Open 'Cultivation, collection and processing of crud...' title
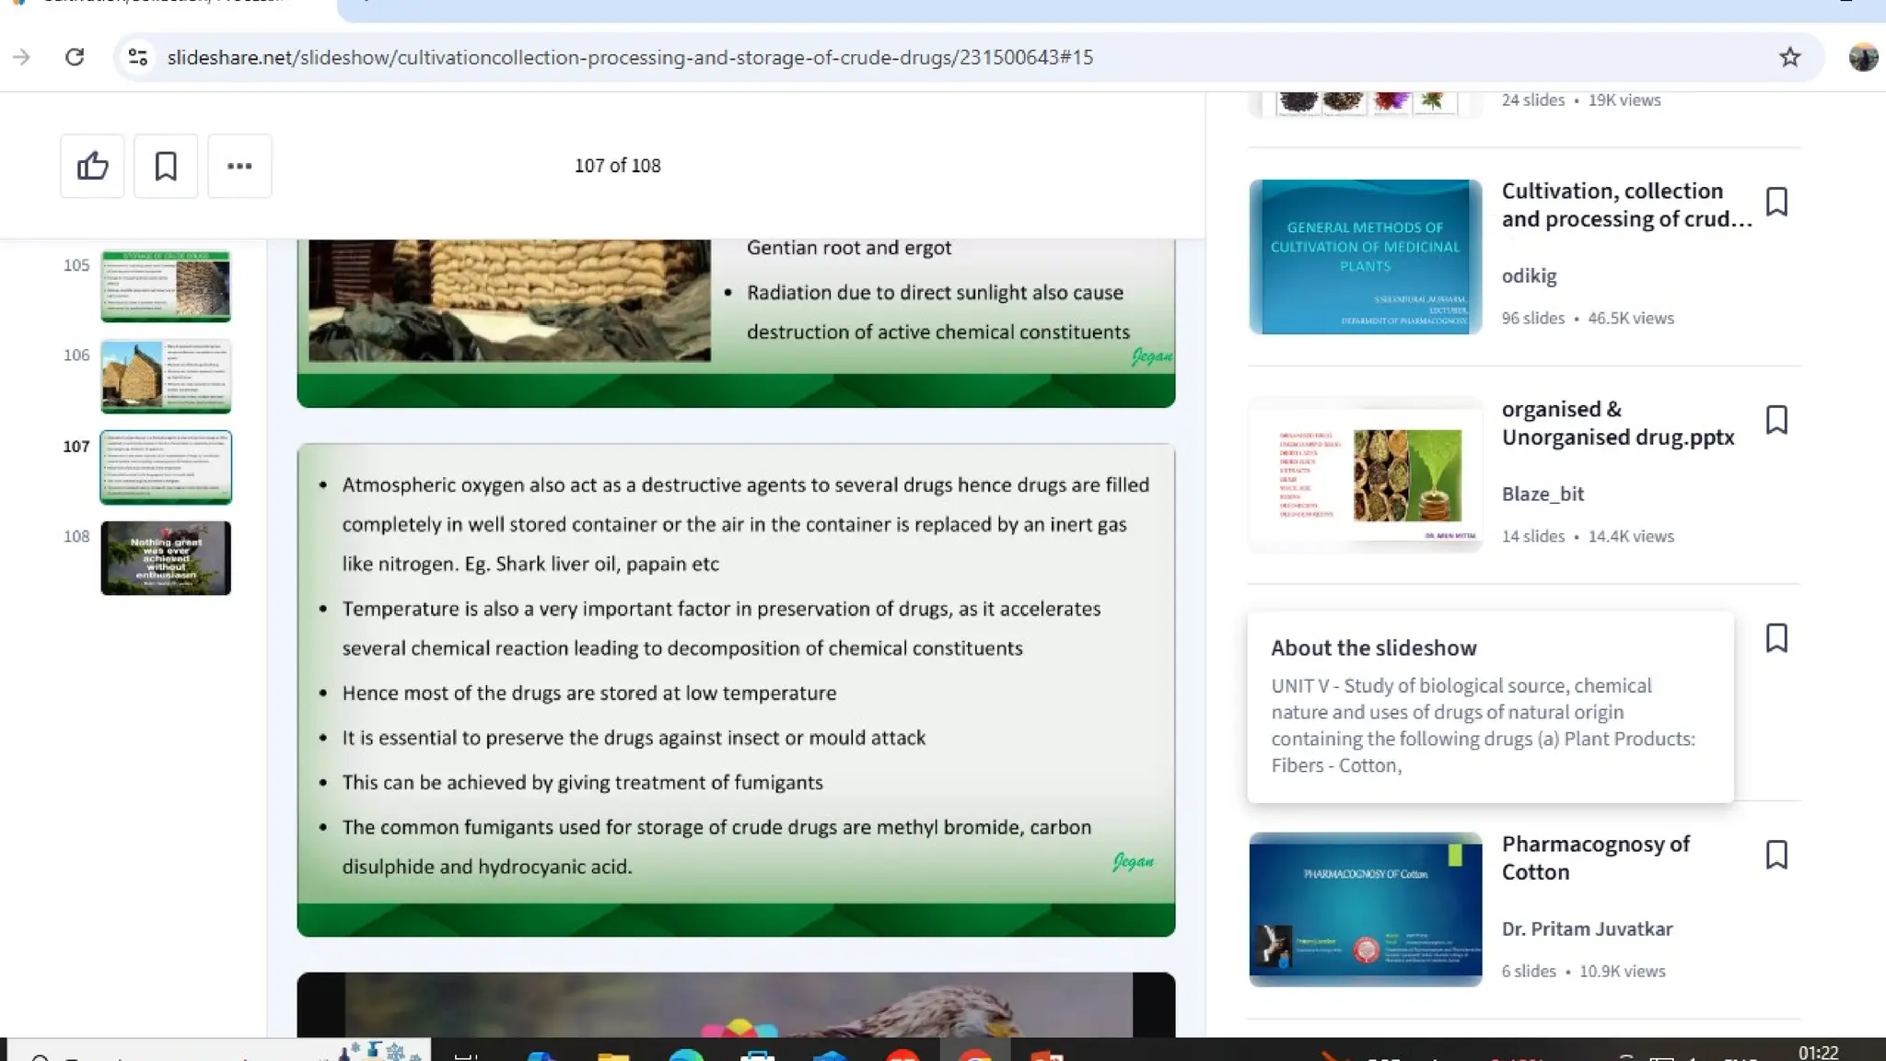The width and height of the screenshot is (1886, 1061). 1626,204
